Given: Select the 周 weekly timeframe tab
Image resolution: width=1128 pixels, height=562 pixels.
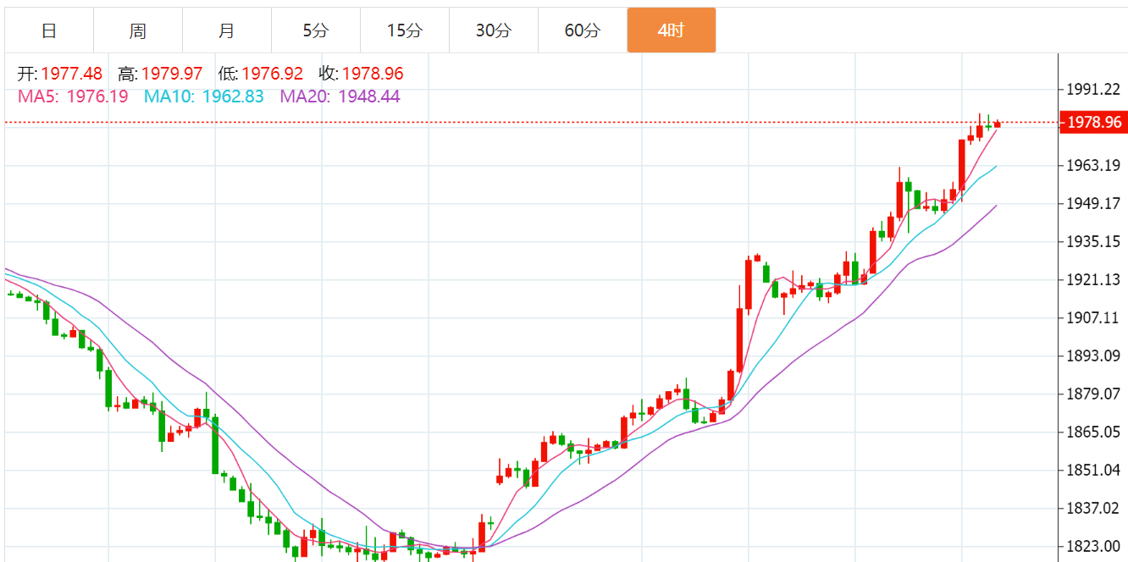Looking at the screenshot, I should tap(138, 30).
